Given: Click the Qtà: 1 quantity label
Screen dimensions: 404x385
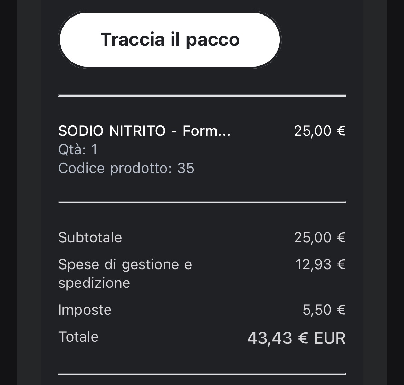Looking at the screenshot, I should coord(76,150).
